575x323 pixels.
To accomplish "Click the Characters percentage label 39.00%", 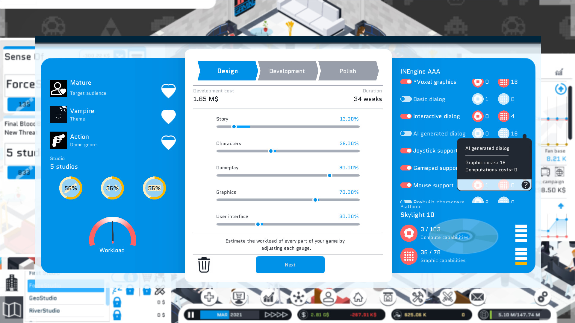I will pyautogui.click(x=349, y=143).
